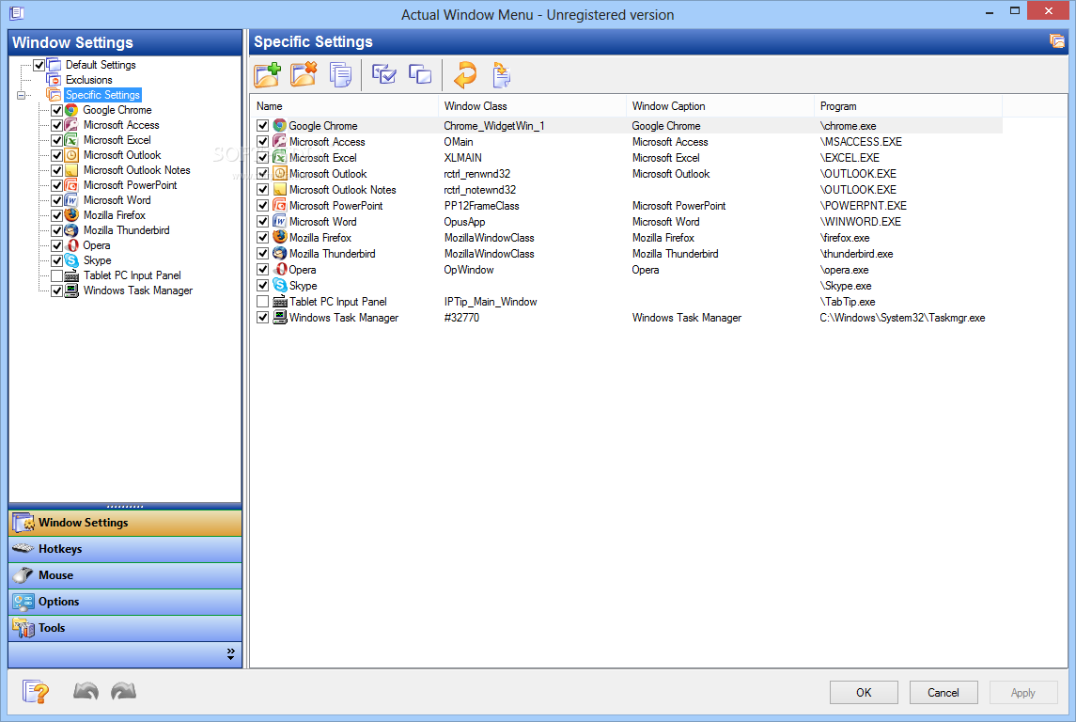Sort by the Program column header
The height and width of the screenshot is (722, 1076).
click(908, 106)
